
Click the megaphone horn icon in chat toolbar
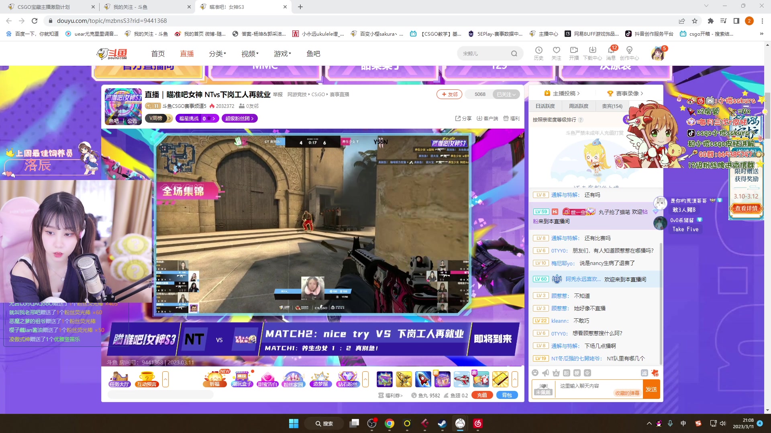545,373
